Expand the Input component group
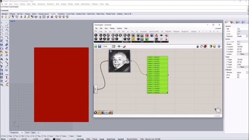Image resolution: width=249 pixels, height=140 pixels. click(x=143, y=42)
